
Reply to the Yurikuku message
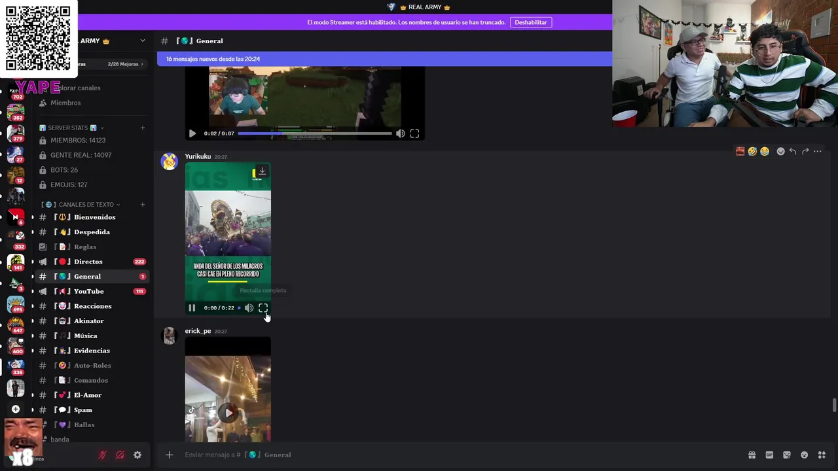click(x=793, y=151)
